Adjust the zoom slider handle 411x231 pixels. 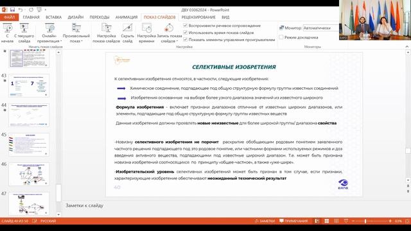click(x=365, y=221)
